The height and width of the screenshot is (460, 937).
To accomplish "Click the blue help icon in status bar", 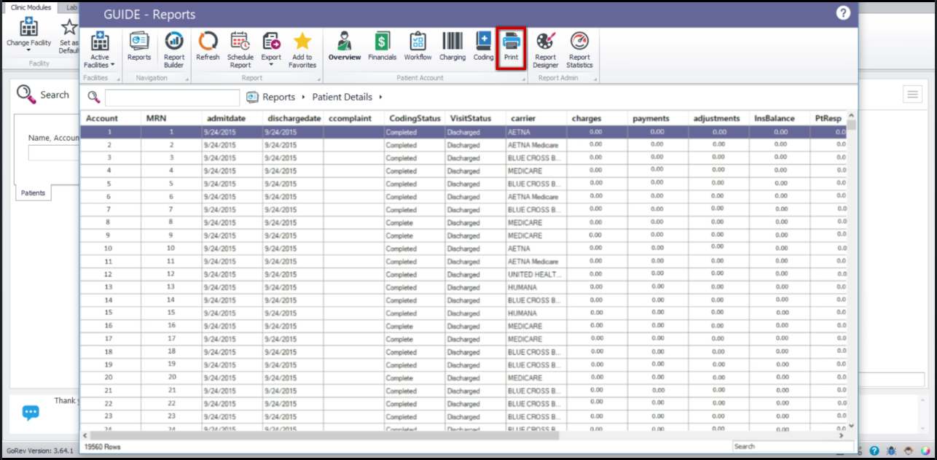I will click(874, 451).
